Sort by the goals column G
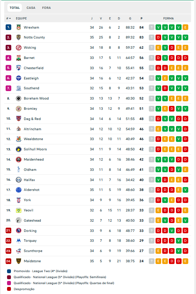This screenshot has height=294, width=196. tap(130, 18)
